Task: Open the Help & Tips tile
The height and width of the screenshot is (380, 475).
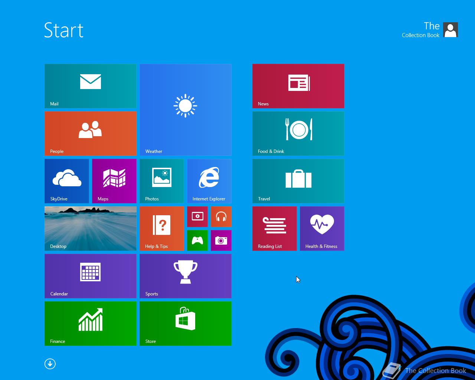Action: (x=162, y=229)
